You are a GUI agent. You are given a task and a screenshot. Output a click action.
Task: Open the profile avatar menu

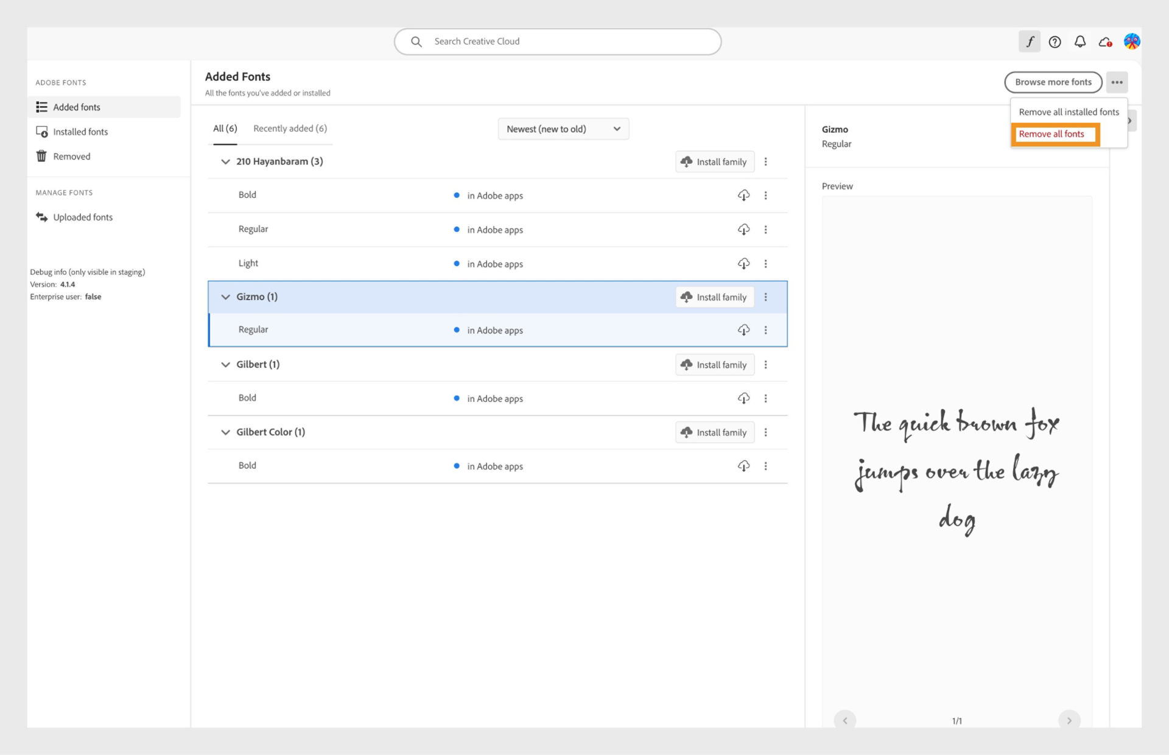pyautogui.click(x=1132, y=41)
